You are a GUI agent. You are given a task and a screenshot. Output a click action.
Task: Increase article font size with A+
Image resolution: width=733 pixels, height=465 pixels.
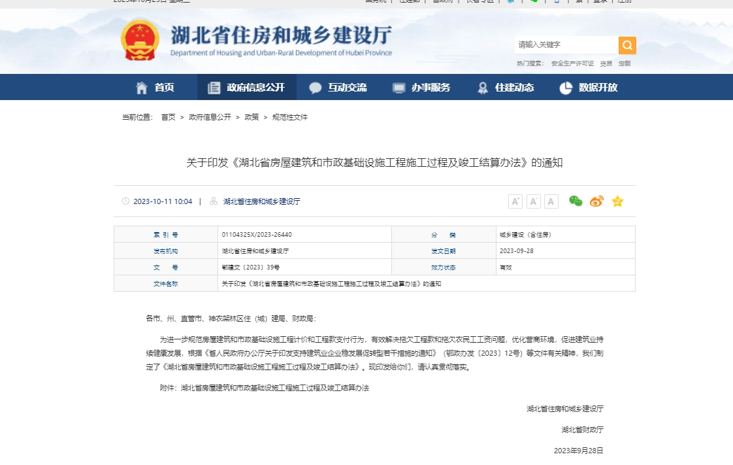515,201
